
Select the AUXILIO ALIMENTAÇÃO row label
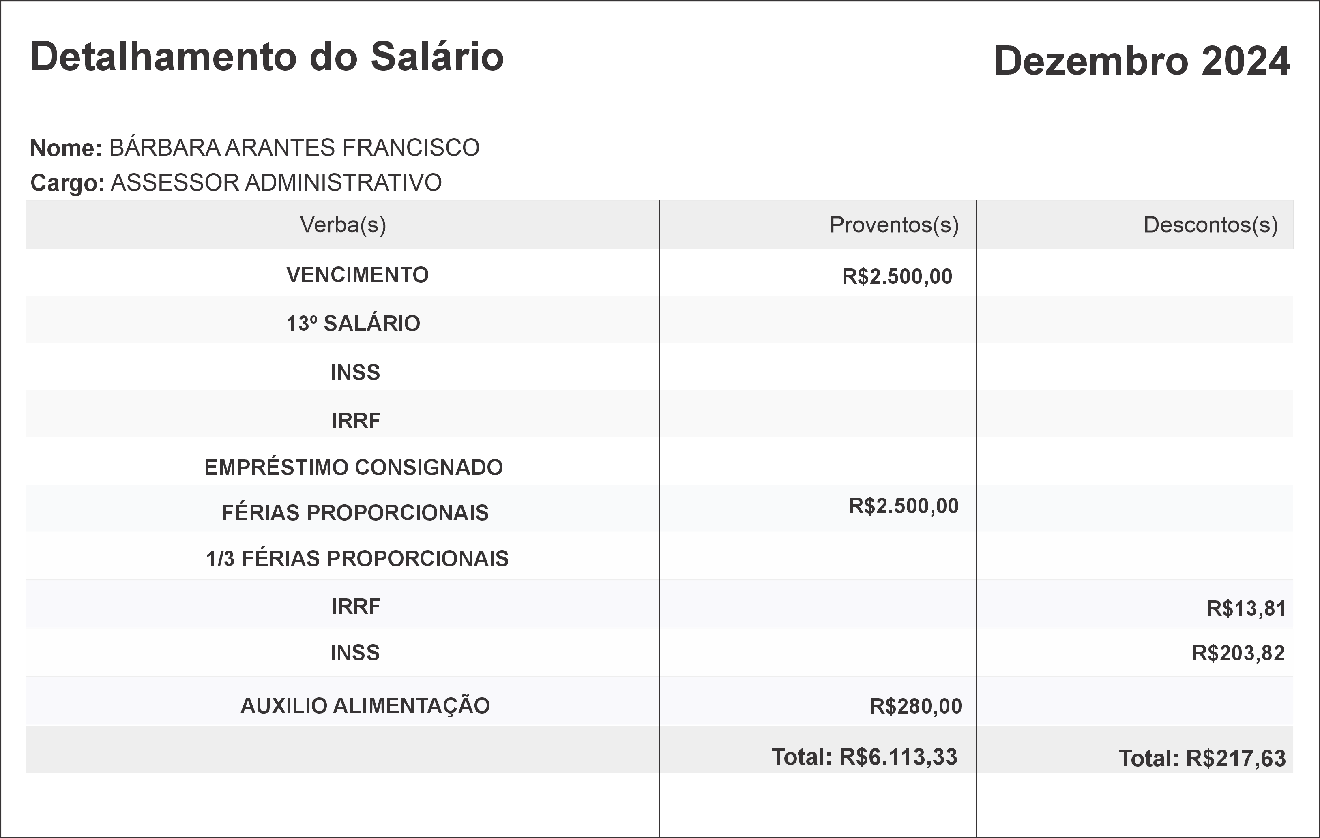point(365,705)
